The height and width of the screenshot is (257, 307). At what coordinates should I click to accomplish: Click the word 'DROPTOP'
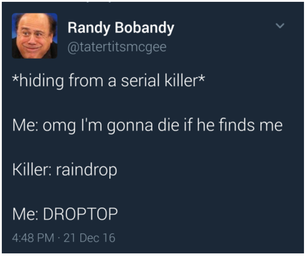[80, 214]
